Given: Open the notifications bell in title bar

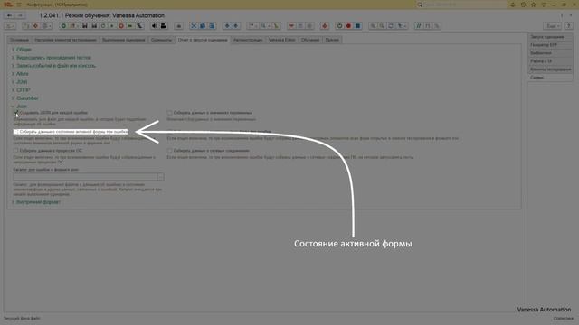Looking at the screenshot, I should pos(513,5).
